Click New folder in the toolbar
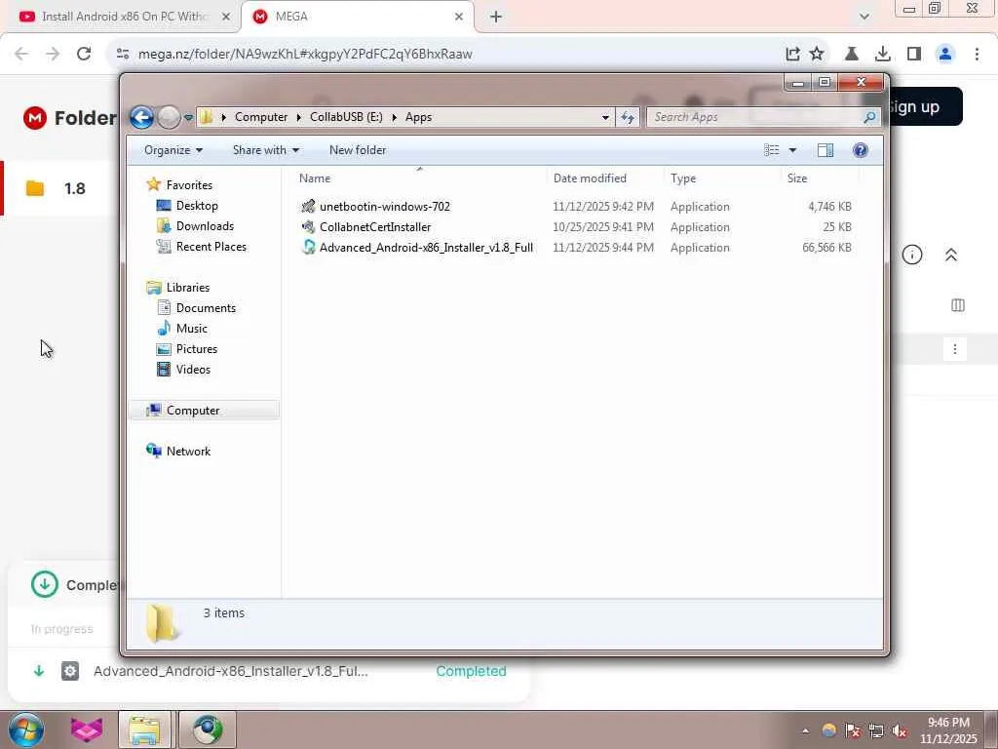Image resolution: width=998 pixels, height=749 pixels. [357, 150]
